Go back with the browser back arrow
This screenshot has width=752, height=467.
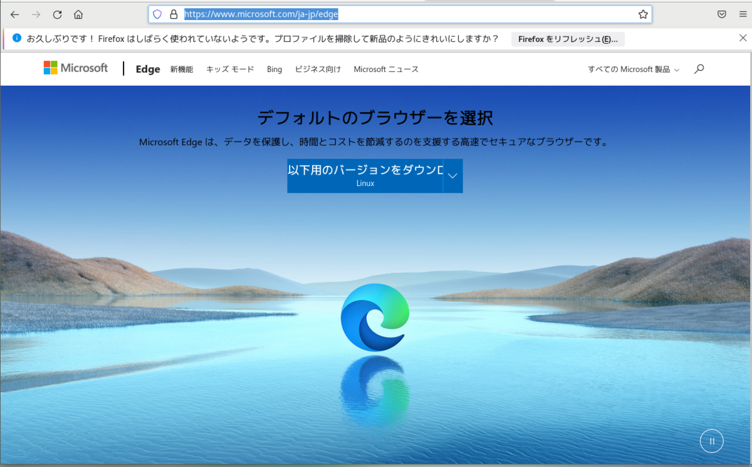pyautogui.click(x=15, y=14)
